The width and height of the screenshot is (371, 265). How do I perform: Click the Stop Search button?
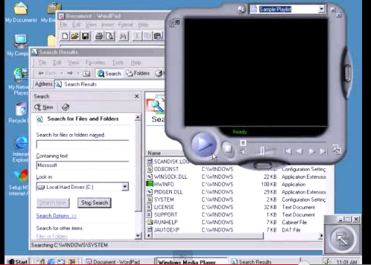(94, 203)
